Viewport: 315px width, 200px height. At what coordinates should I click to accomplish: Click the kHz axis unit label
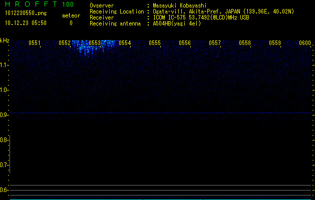pos(5,40)
